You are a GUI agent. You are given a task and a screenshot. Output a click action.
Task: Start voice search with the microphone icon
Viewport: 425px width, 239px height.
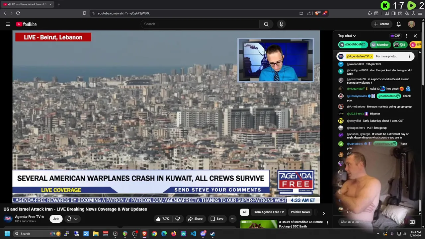pyautogui.click(x=281, y=24)
